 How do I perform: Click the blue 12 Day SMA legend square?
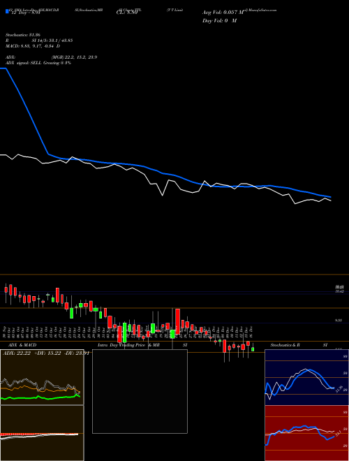(x=7, y=11)
